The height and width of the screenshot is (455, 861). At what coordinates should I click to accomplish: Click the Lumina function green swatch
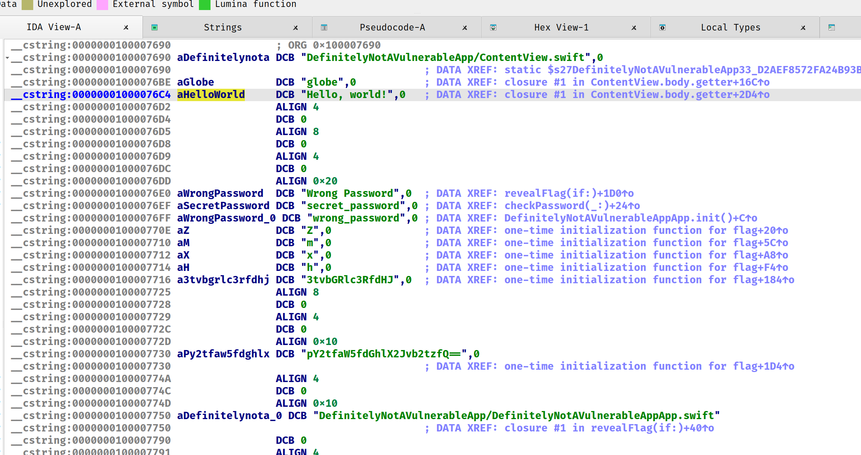pos(204,4)
